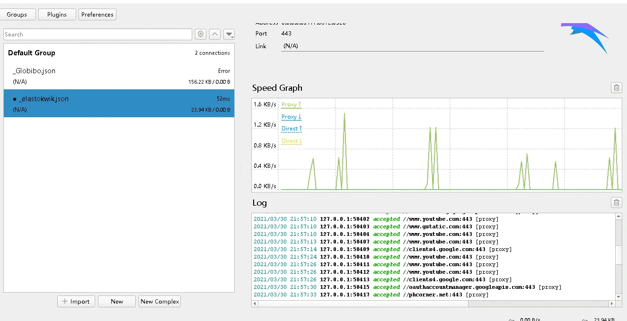Click the Port value 443
This screenshot has height=321, width=627.
(286, 34)
